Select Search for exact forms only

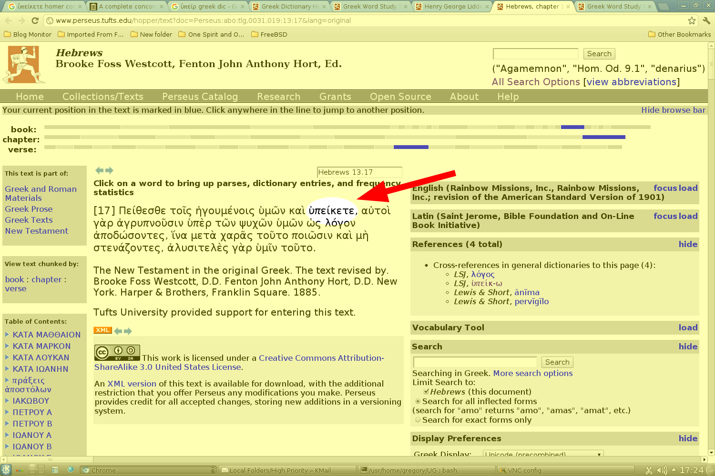[x=418, y=420]
